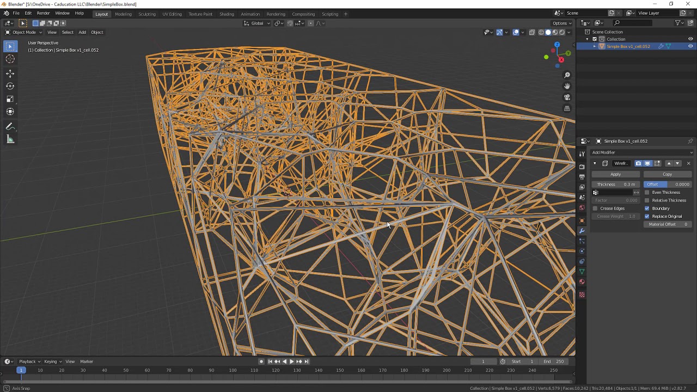
Task: Switch to the Sculpting workspace tab
Action: (147, 14)
